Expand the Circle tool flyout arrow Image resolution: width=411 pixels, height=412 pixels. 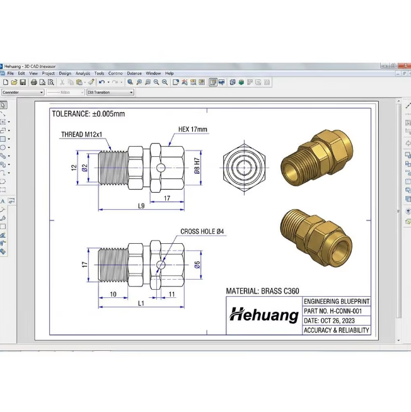click(x=9, y=147)
